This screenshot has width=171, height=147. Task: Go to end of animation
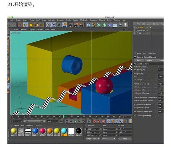click(x=89, y=121)
